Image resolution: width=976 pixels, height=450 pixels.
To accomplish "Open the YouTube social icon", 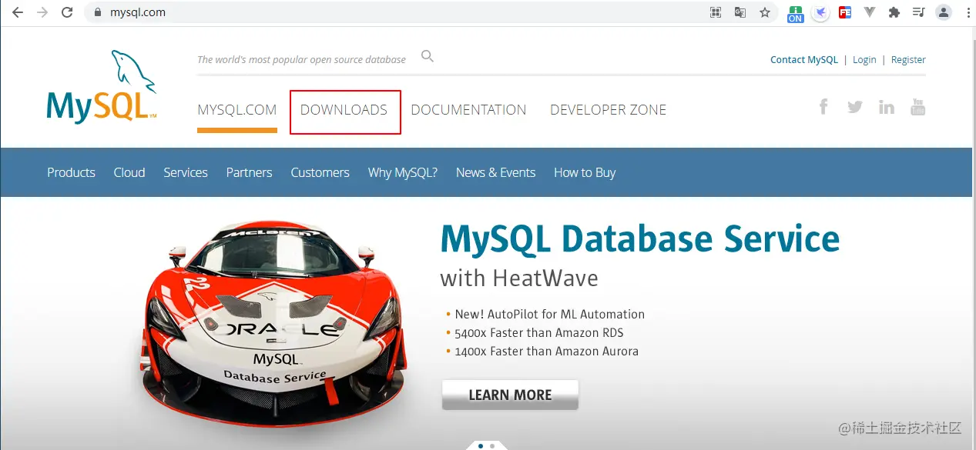I will [917, 107].
